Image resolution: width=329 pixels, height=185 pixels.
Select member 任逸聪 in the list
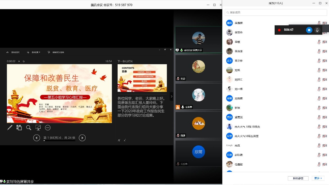click(239, 164)
